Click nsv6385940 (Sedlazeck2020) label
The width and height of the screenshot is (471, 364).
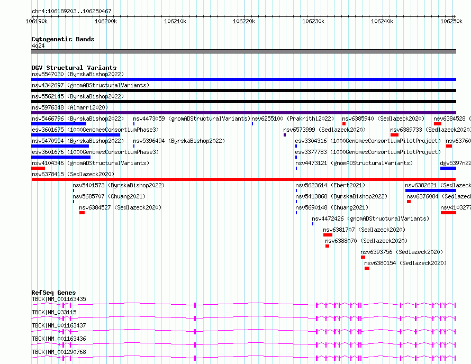383,119
